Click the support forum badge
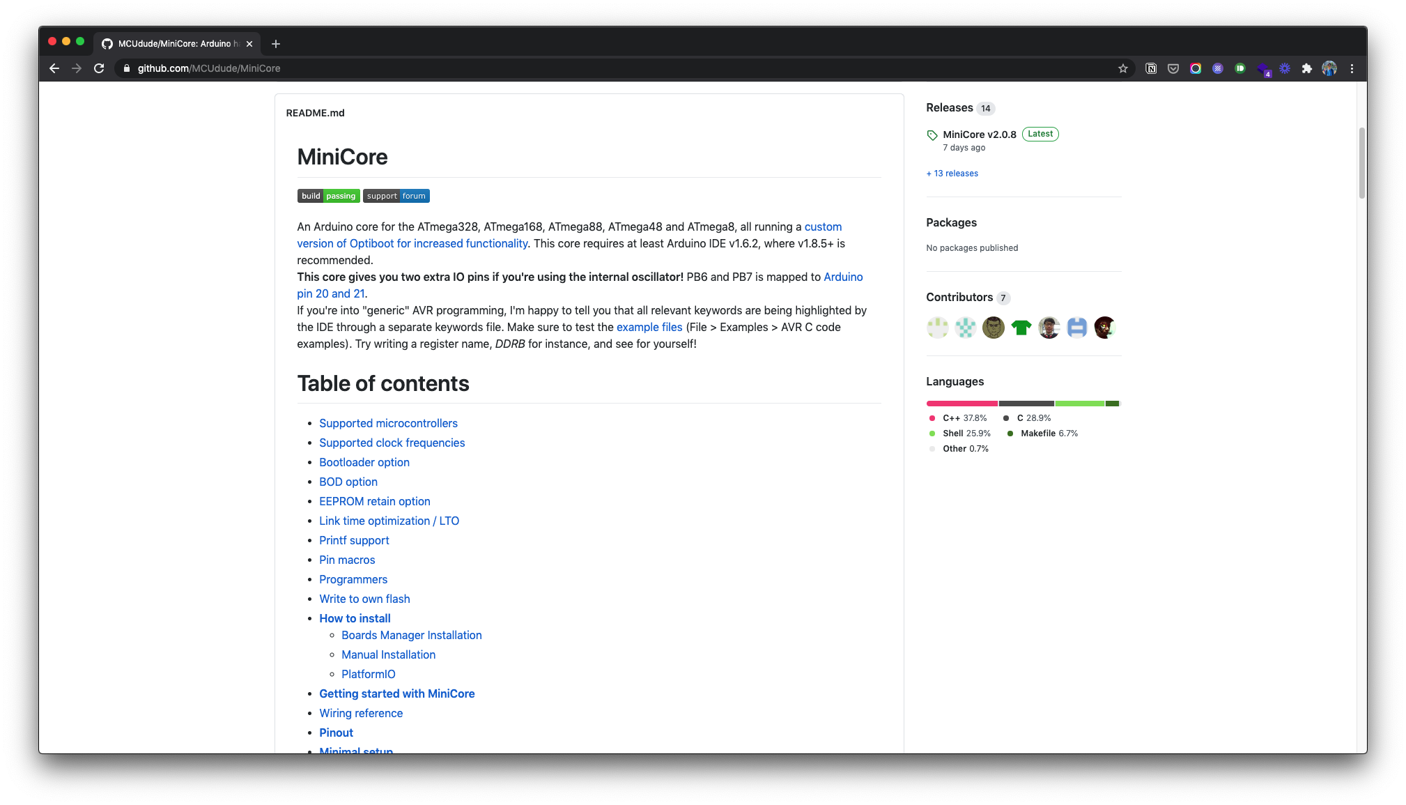Viewport: 1406px width, 805px height. point(396,196)
